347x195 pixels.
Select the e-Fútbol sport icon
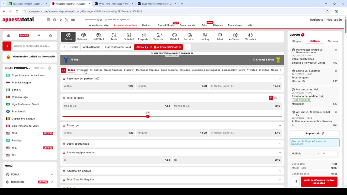99,37
